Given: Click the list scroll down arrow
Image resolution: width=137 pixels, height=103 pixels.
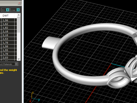Looking at the screenshot, I should click(19, 59).
